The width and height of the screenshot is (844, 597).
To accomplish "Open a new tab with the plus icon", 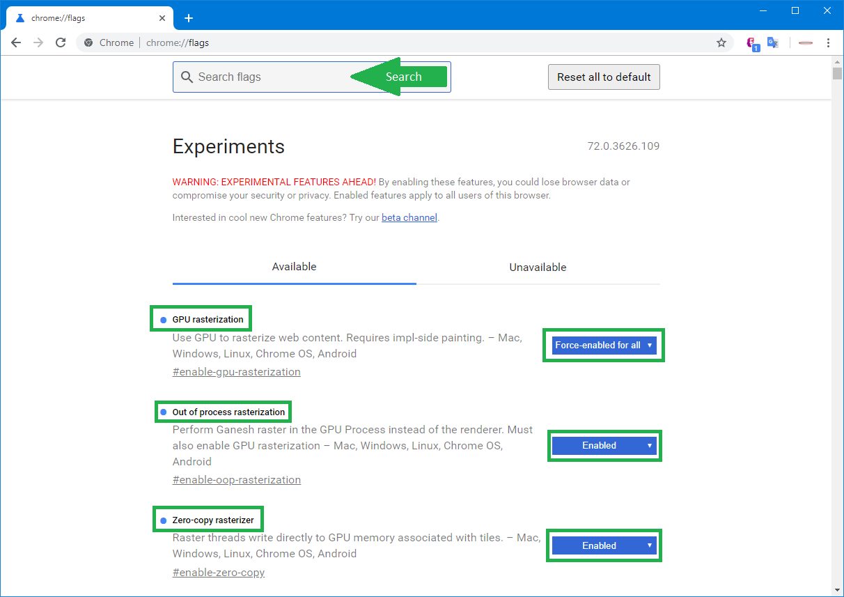I will coord(189,18).
